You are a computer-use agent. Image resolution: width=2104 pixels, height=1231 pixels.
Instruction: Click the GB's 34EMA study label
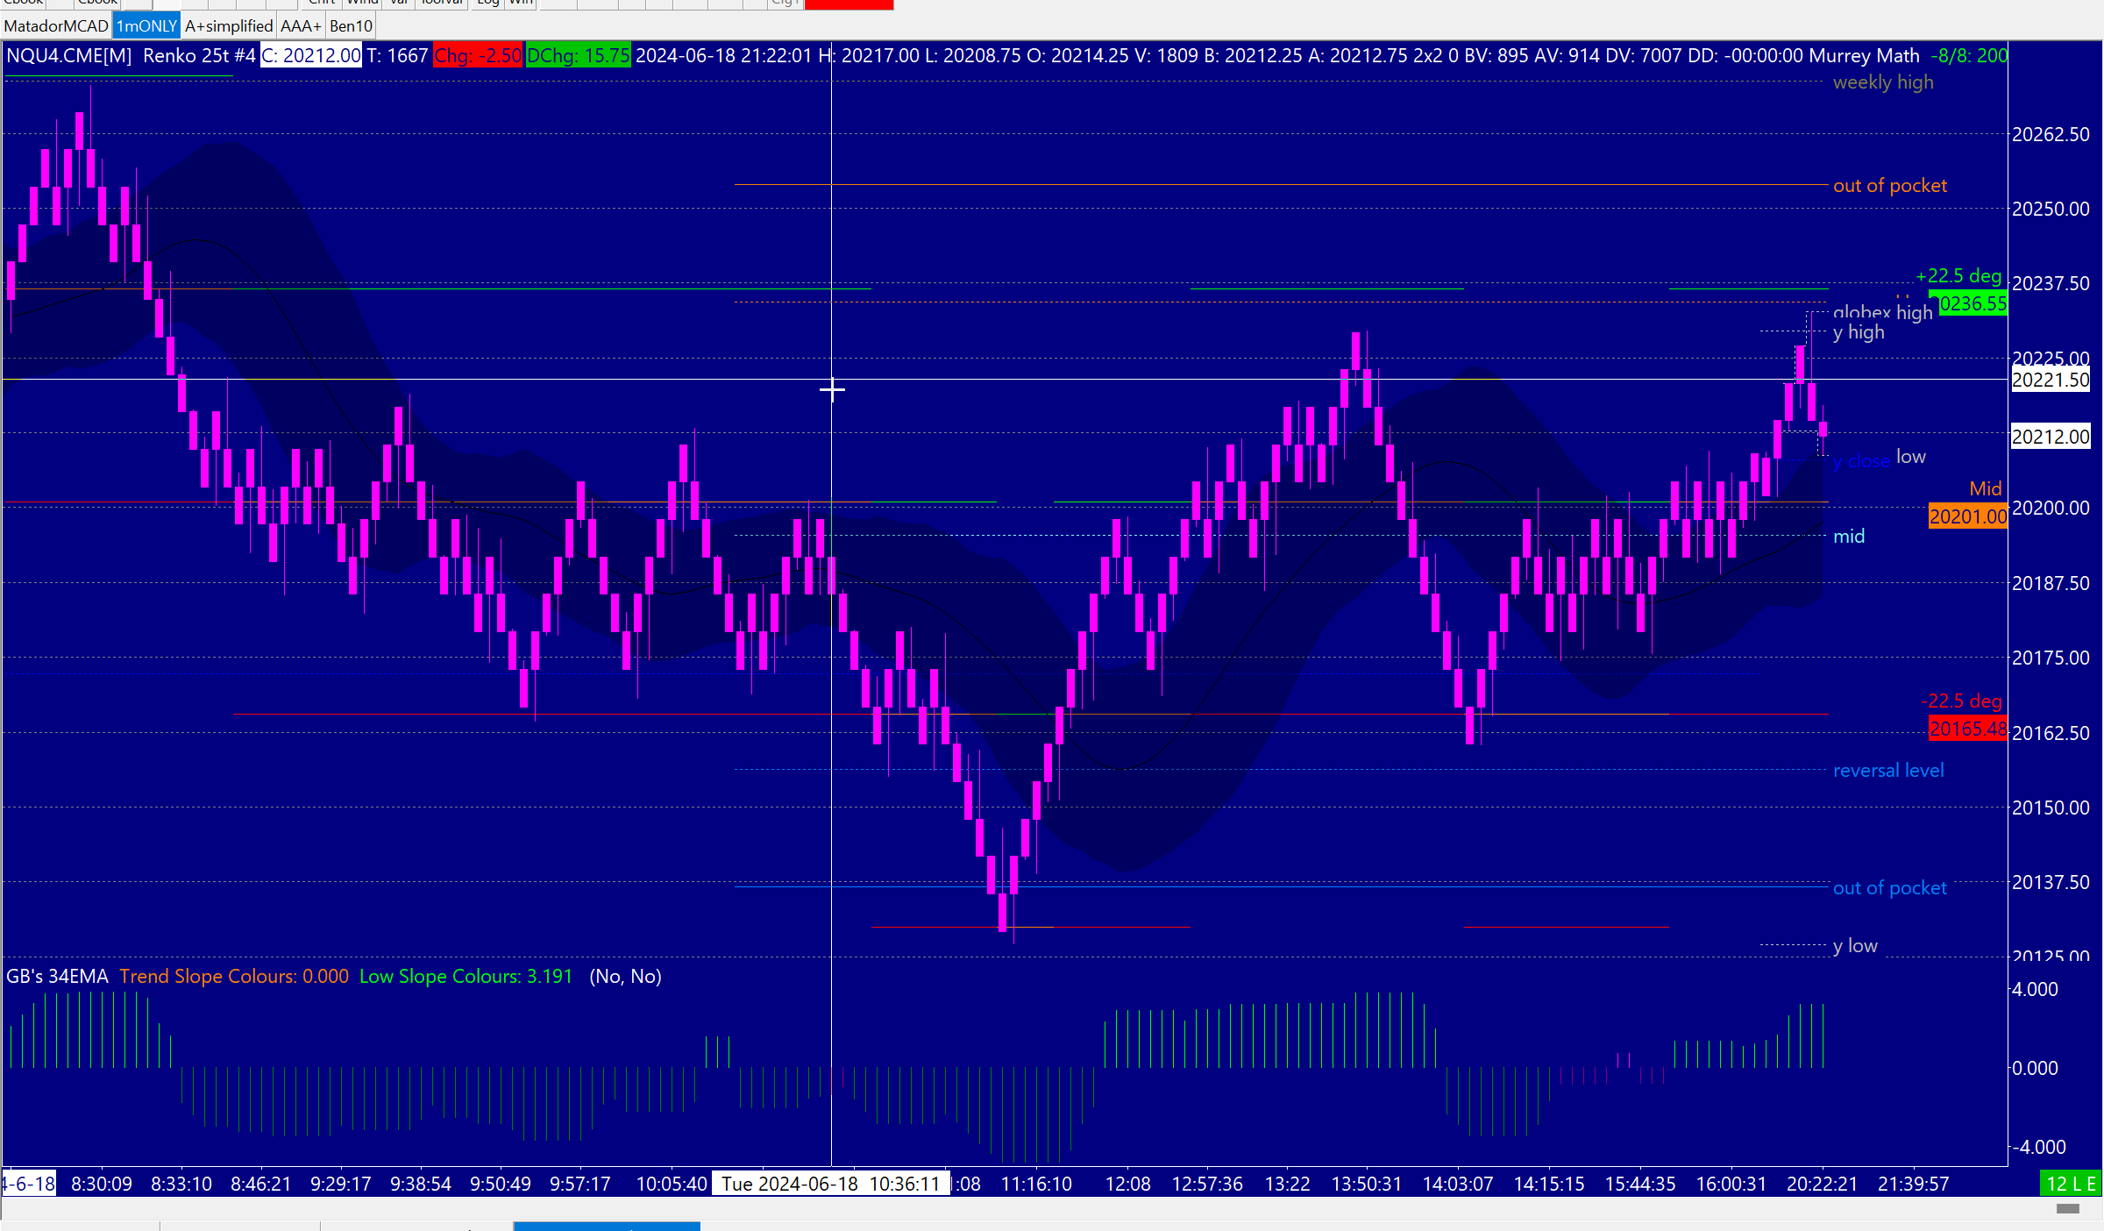pyautogui.click(x=58, y=977)
